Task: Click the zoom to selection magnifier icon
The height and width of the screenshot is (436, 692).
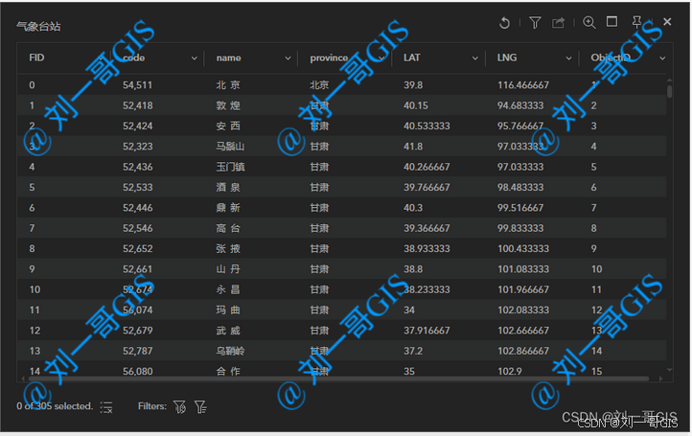Action: pos(589,22)
